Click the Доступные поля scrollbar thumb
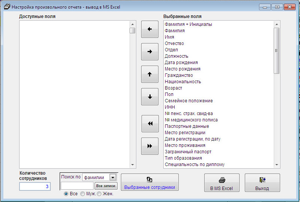The width and height of the screenshot is (300, 202). pos(133,31)
